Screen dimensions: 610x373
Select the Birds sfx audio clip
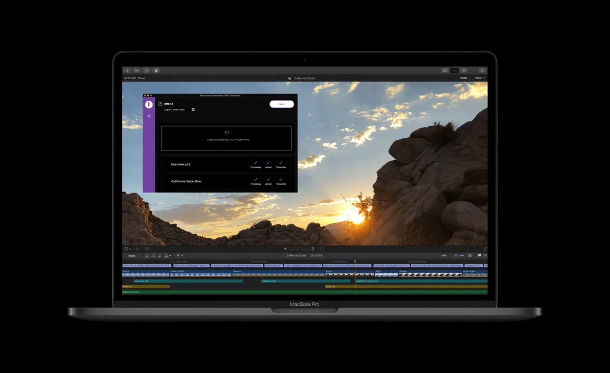pyautogui.click(x=406, y=287)
